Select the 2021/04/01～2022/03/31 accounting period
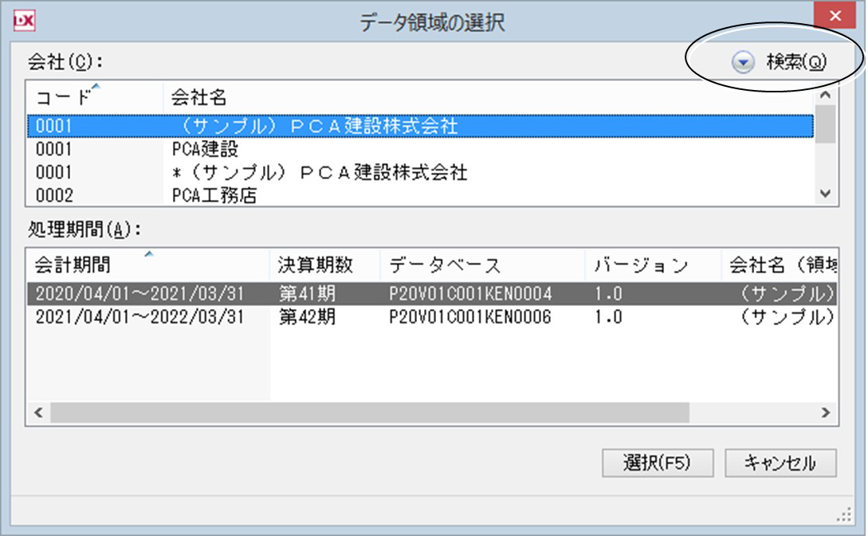 tap(139, 317)
